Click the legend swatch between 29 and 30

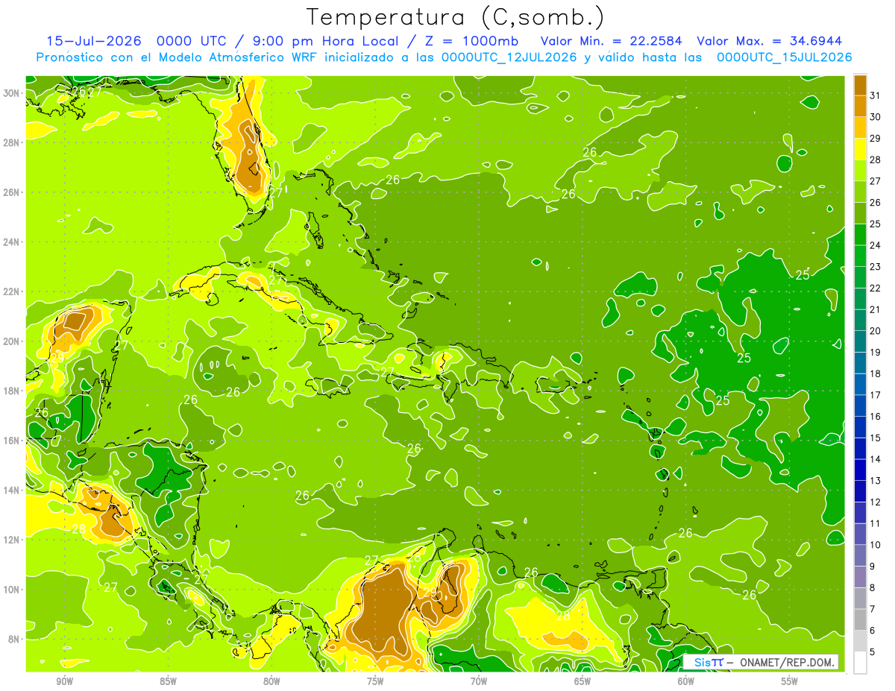860,127
